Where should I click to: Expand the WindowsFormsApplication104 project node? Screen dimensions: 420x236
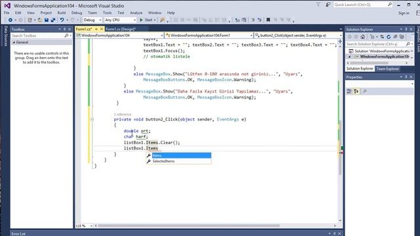tap(349, 57)
